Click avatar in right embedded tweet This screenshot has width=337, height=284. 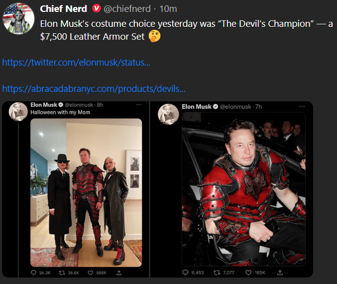point(168,114)
